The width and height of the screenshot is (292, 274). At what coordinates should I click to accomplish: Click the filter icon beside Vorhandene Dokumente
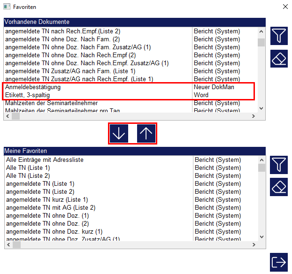[279, 35]
